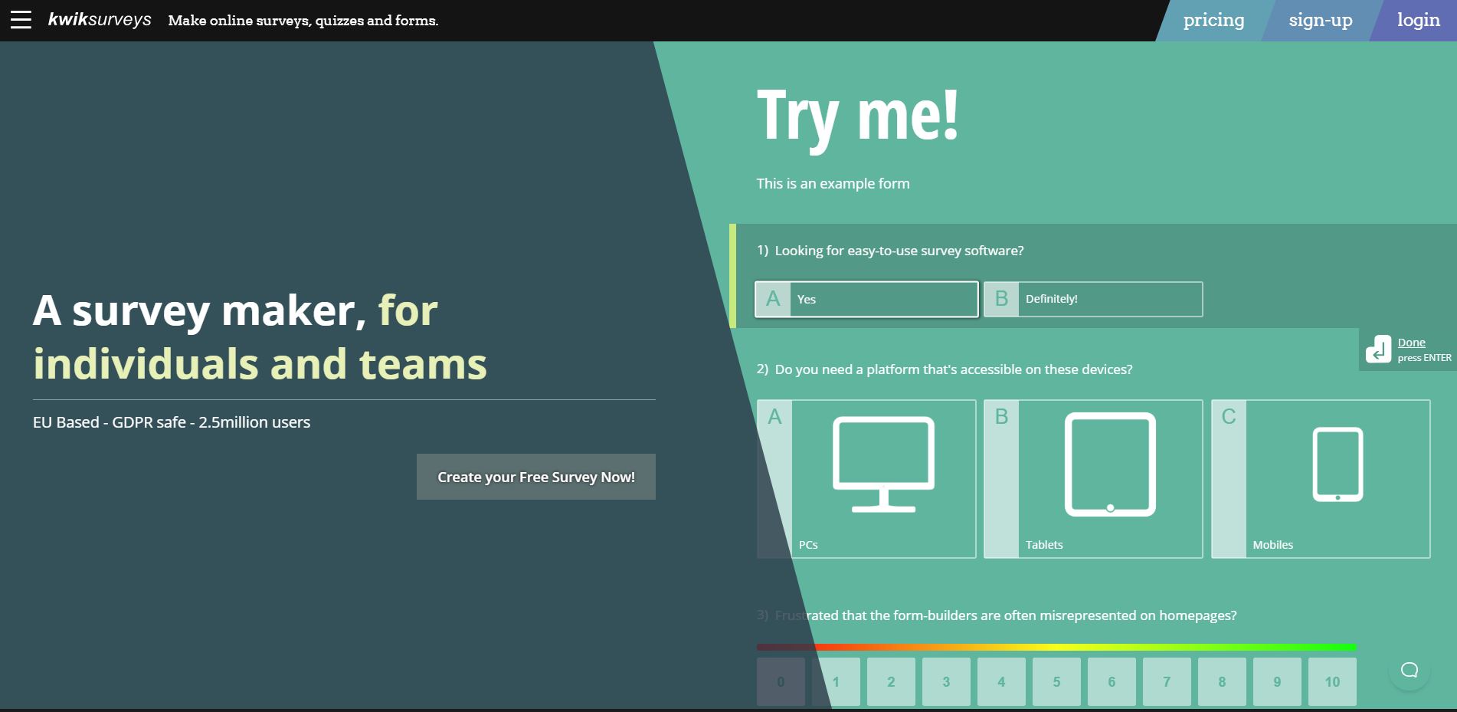Click rating 2 on the scale
The image size is (1457, 712).
click(x=891, y=681)
